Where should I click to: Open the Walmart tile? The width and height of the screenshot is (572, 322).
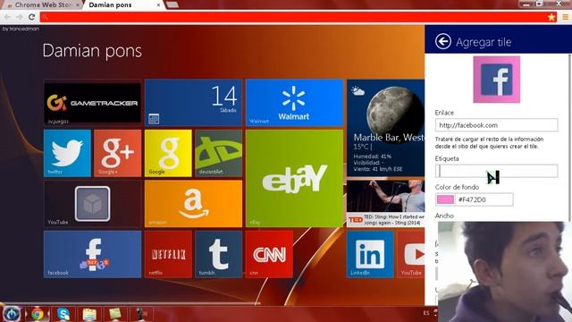(294, 103)
